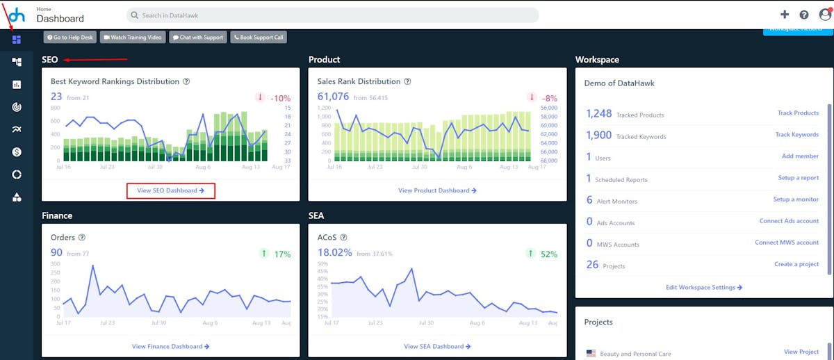Click the Beauty and Personal Care project name
This screenshot has width=834, height=360.
[635, 354]
